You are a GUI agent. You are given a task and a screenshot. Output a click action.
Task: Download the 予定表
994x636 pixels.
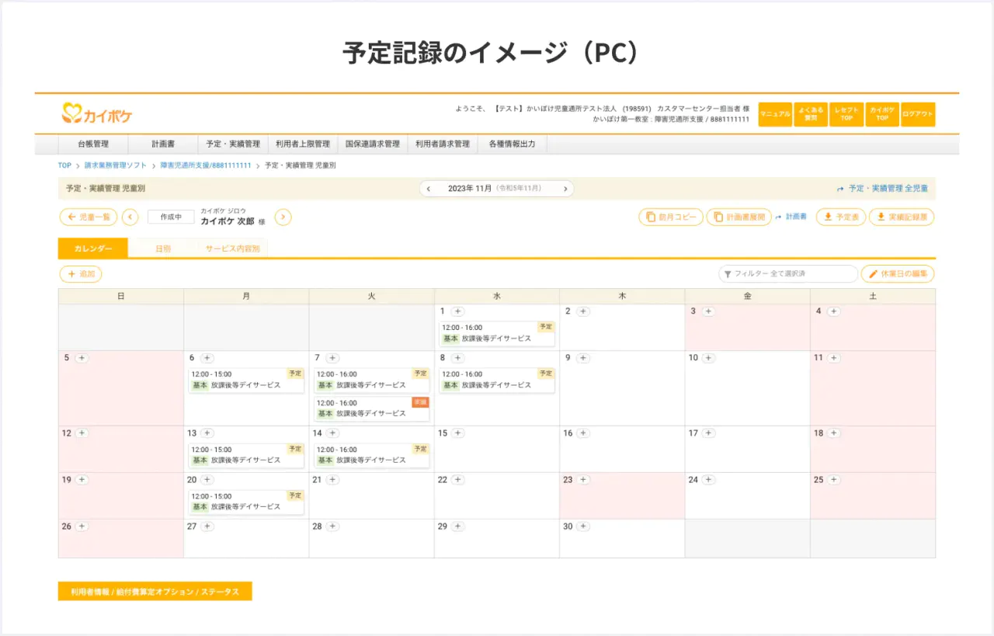point(841,217)
